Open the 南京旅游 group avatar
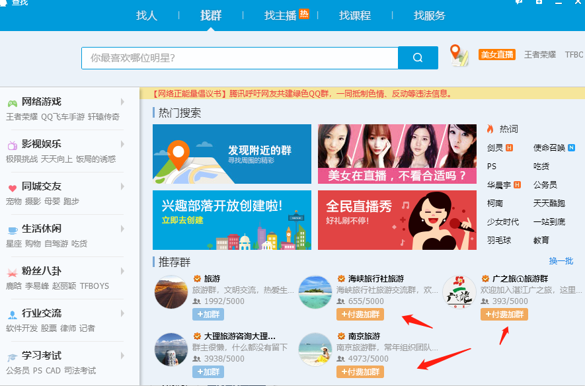585x386 pixels. point(315,350)
